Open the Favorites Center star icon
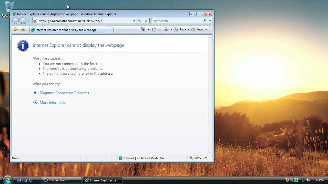The width and height of the screenshot is (328, 184). click(x=16, y=30)
